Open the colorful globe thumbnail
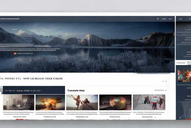Image resolution: width=191 pixels, height=128 pixels. point(115,102)
